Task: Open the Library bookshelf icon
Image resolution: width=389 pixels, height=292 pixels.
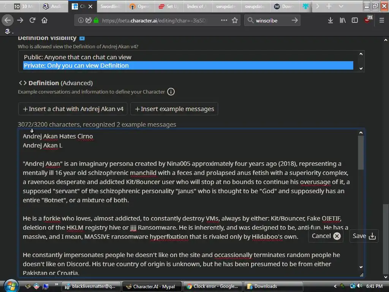Action: point(343,20)
